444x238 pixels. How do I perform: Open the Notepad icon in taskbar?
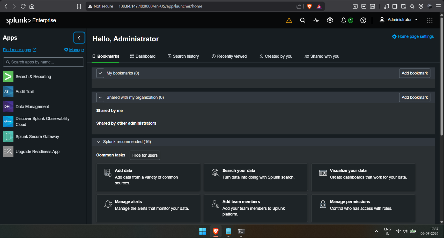pos(228,231)
